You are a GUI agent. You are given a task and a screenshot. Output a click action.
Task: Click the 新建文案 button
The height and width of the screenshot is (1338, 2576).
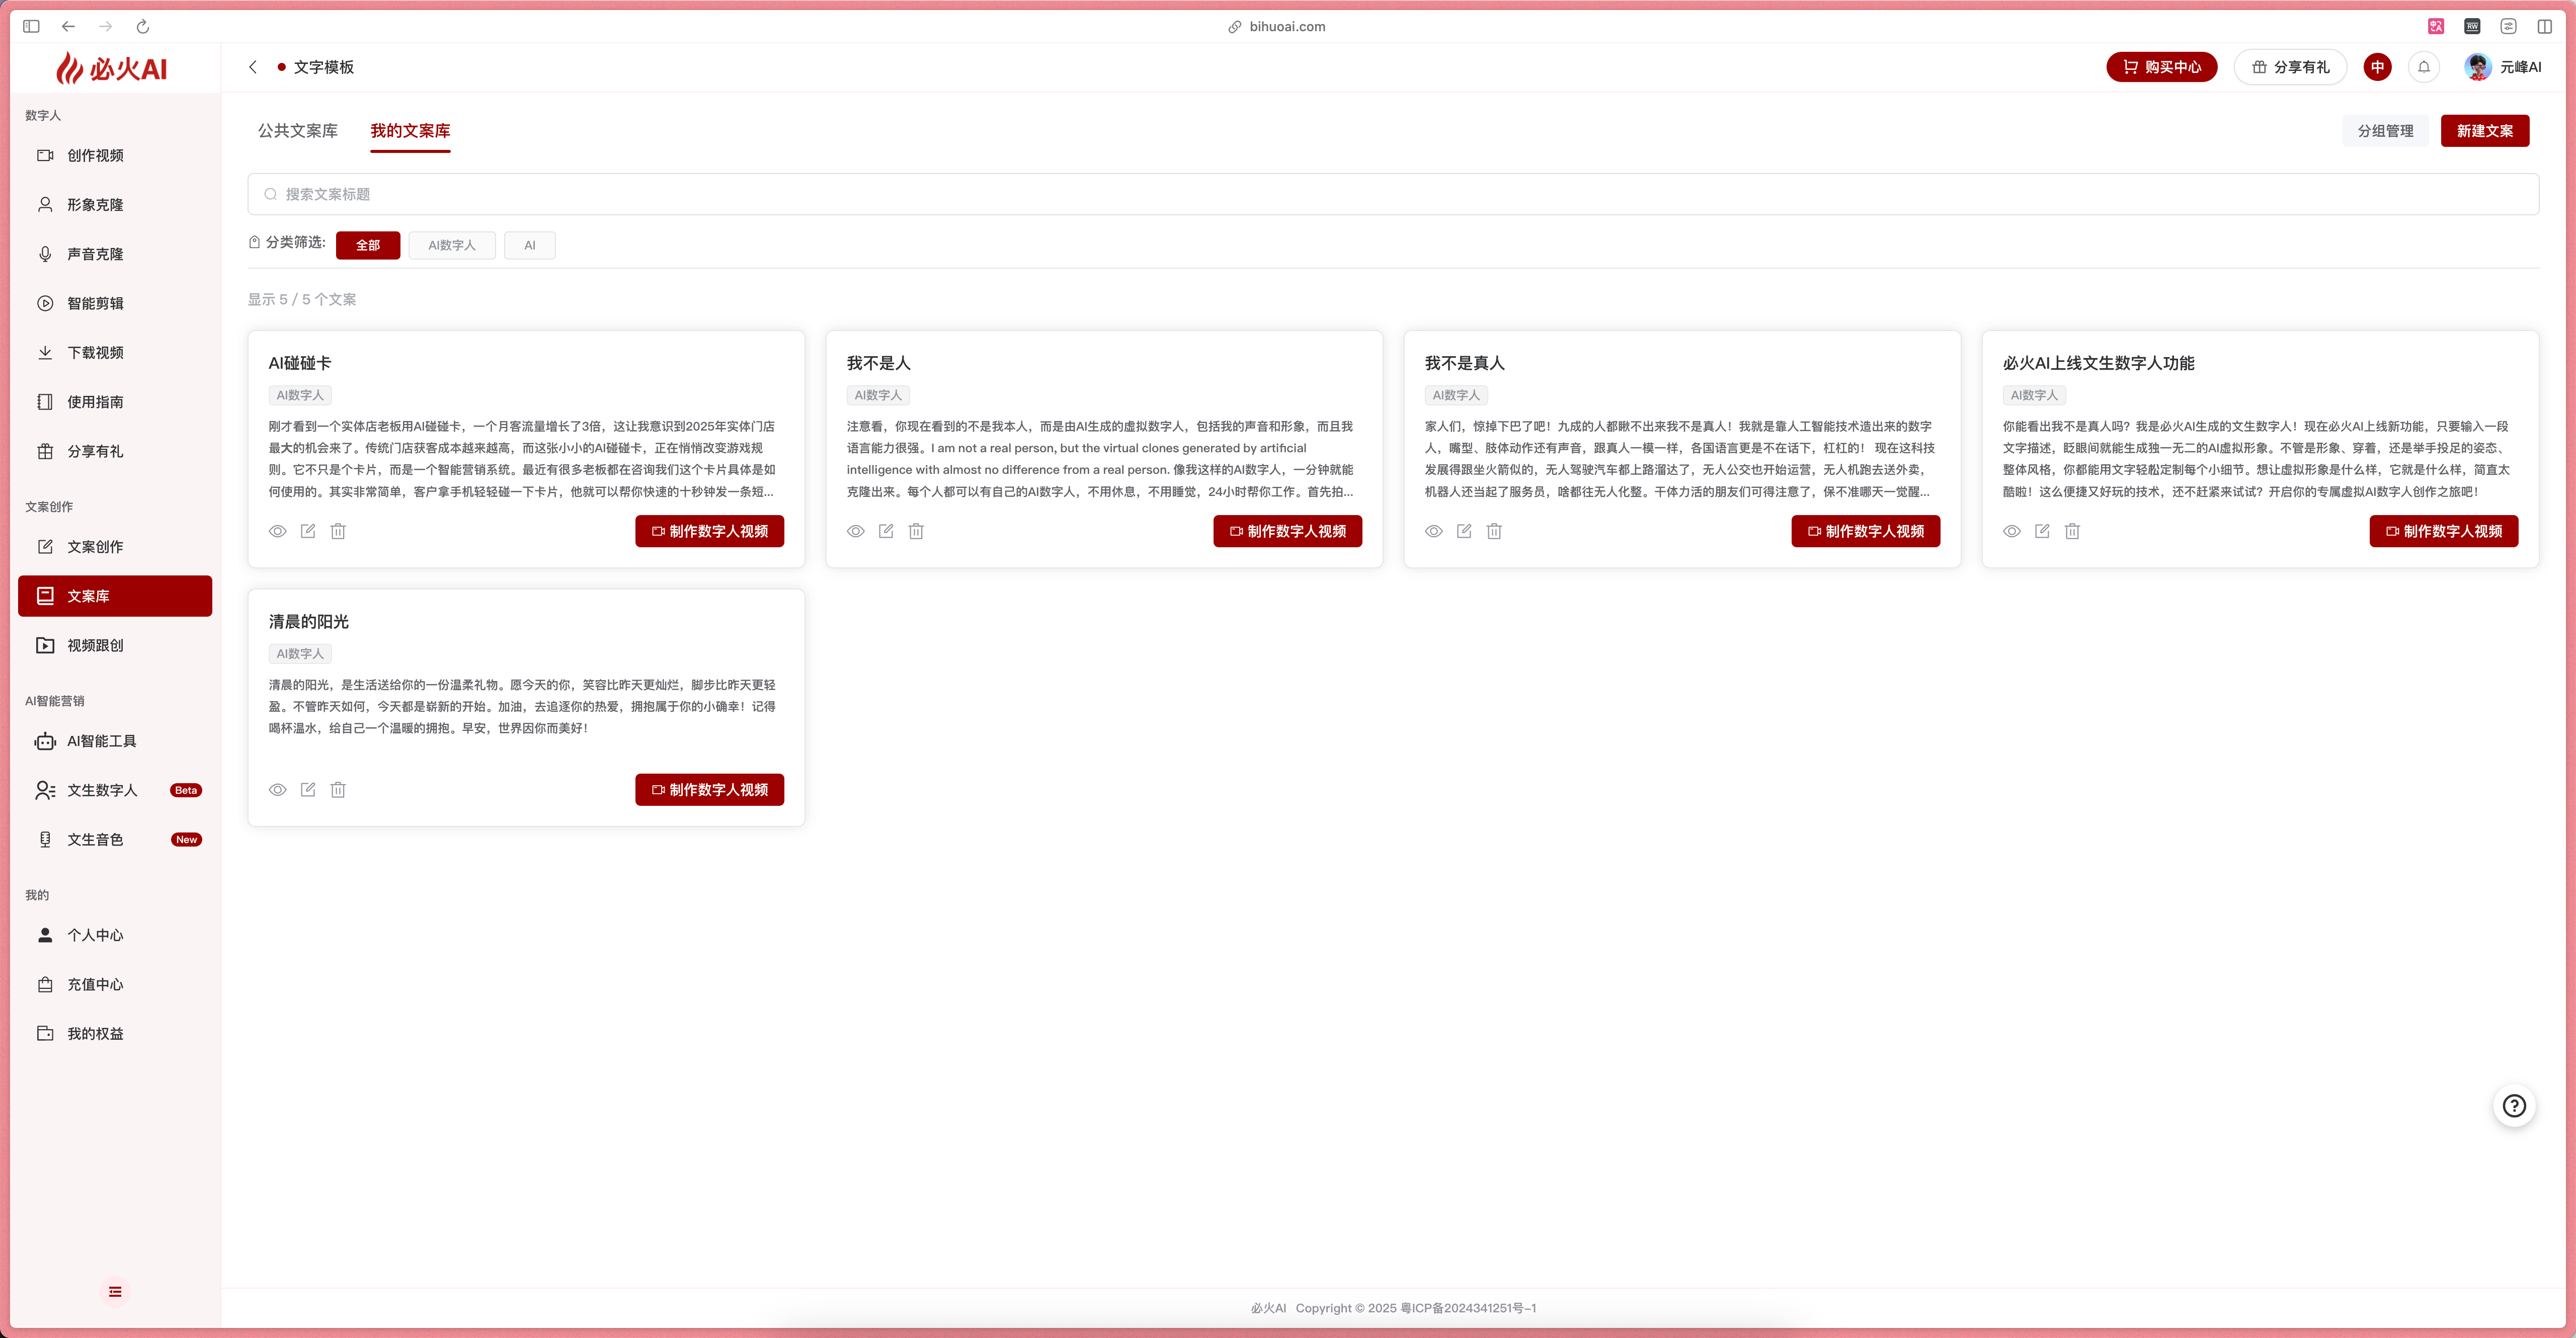click(2485, 131)
